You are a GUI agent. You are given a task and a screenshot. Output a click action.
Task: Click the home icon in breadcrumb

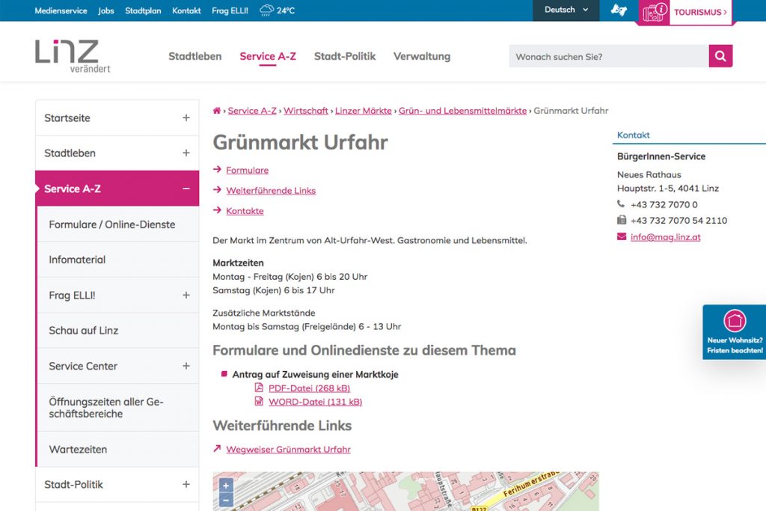217,111
